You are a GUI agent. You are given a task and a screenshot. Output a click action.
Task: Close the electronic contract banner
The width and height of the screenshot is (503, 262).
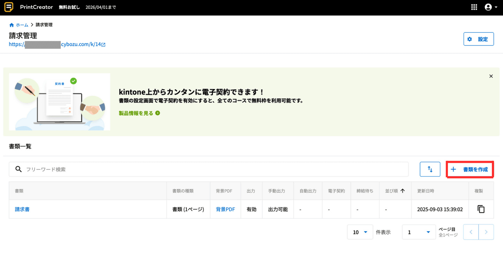coord(491,76)
